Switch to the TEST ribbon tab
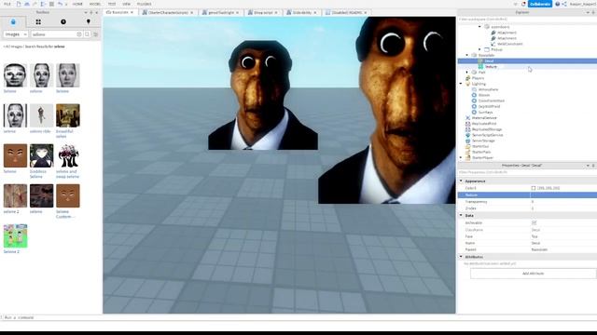The image size is (597, 335). pyautogui.click(x=112, y=4)
